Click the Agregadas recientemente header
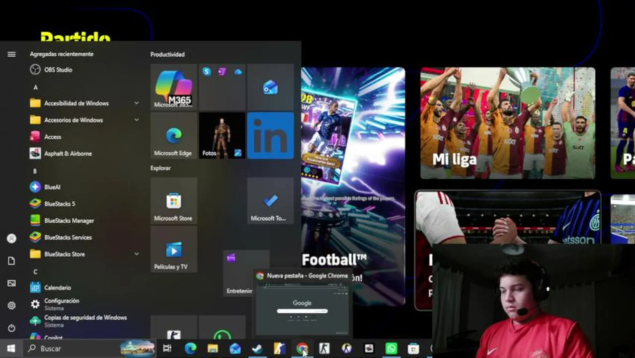The height and width of the screenshot is (358, 635). click(x=62, y=54)
